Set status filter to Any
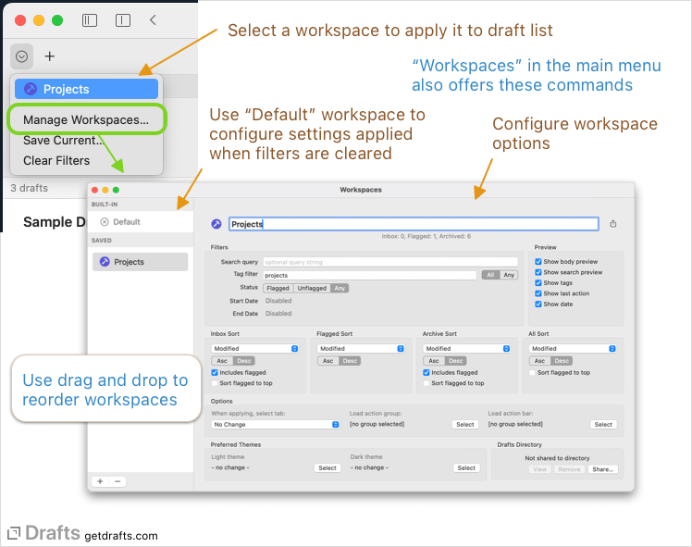Image resolution: width=692 pixels, height=547 pixels. point(340,288)
